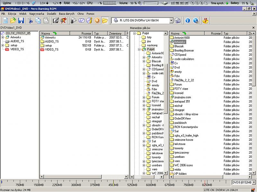
Task: Click the drive icon in top system bar
Action: pos(164,3)
